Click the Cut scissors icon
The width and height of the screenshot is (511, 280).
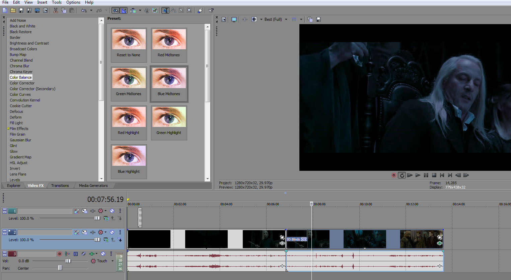click(56, 10)
